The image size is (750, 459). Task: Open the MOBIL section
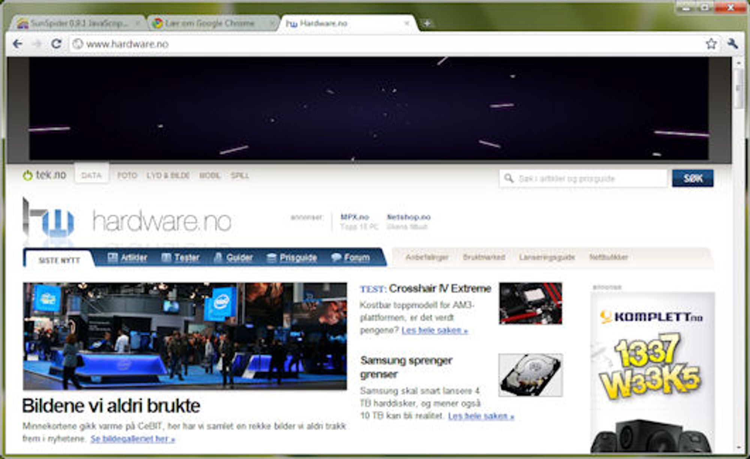coord(210,175)
